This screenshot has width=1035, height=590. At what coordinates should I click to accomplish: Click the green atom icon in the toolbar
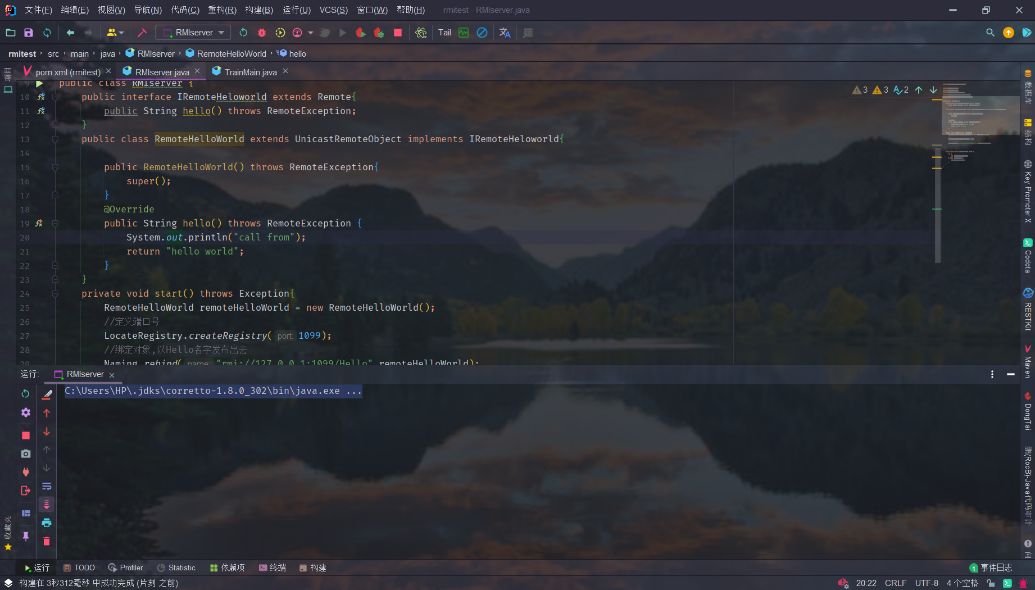421,33
